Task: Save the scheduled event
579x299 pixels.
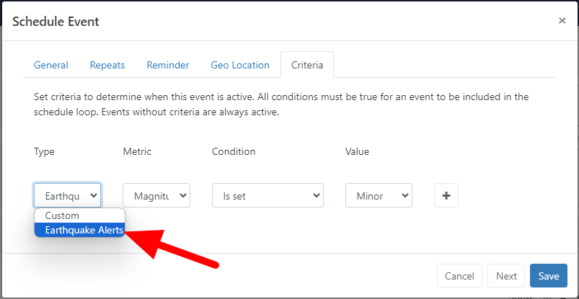Action: pyautogui.click(x=549, y=276)
